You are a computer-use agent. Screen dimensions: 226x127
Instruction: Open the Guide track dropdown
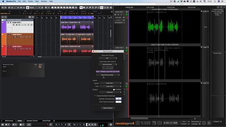[111, 83]
